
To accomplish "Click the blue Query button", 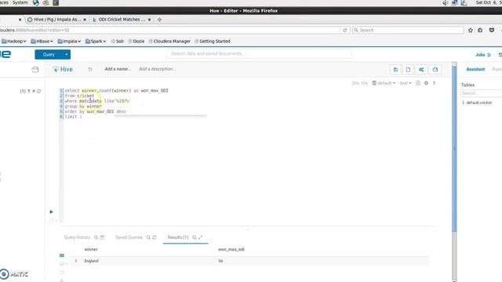I will (49, 54).
